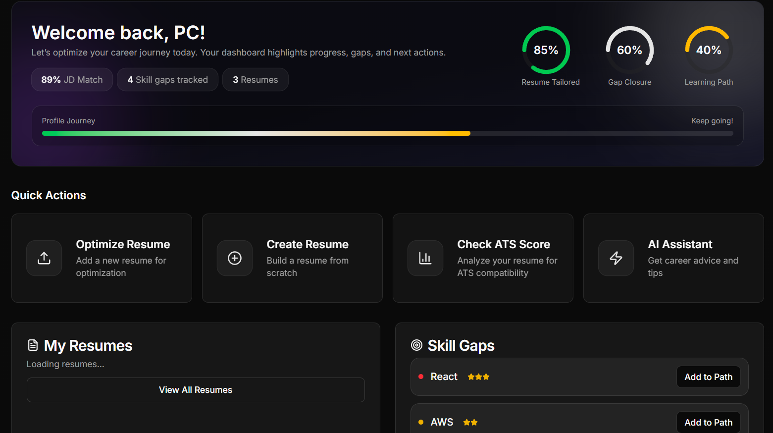Click the plus circle icon for Create Resume
Viewport: 773px width, 433px height.
click(235, 258)
